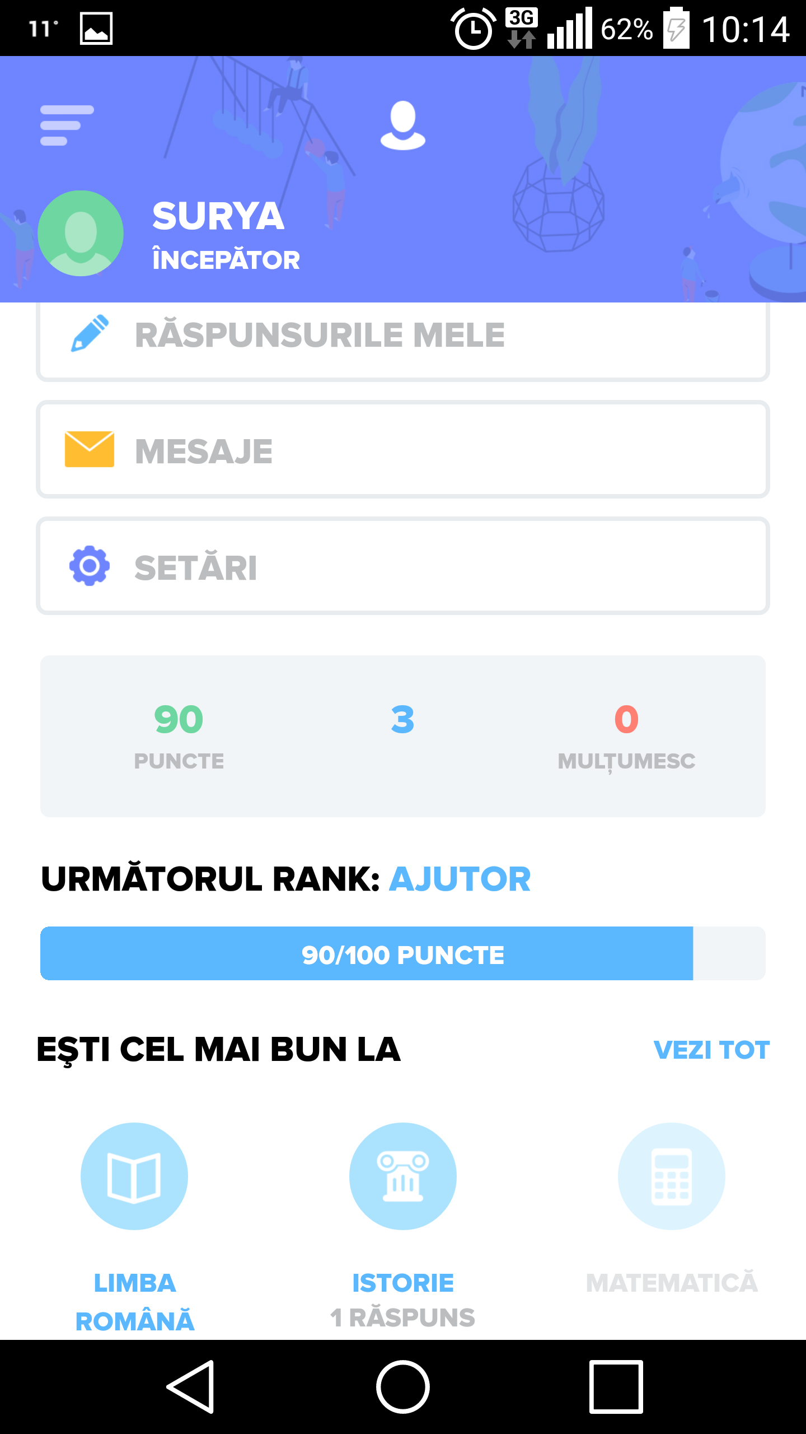Tap the Limba Română book icon
Screen dimensions: 806x1434
134,1176
